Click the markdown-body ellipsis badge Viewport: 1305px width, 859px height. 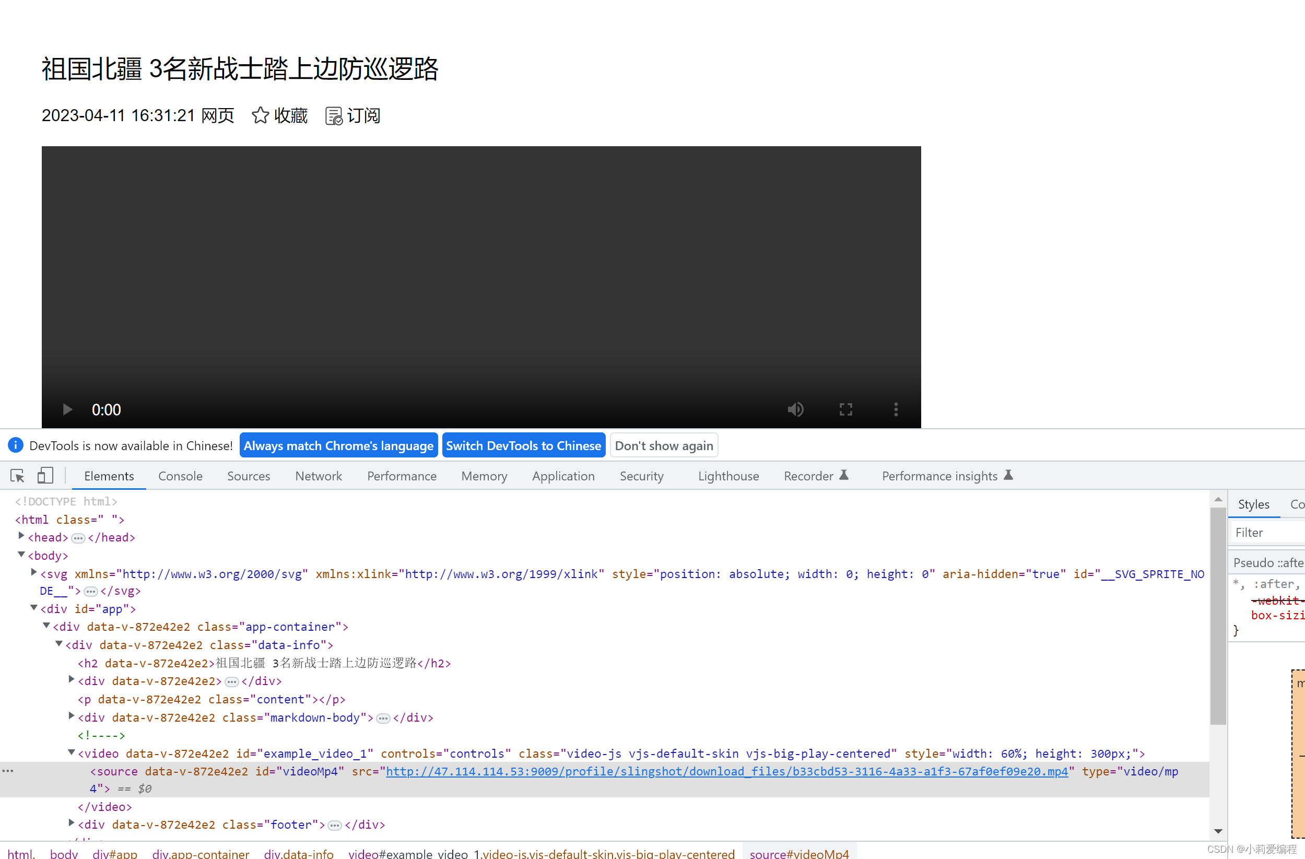383,718
